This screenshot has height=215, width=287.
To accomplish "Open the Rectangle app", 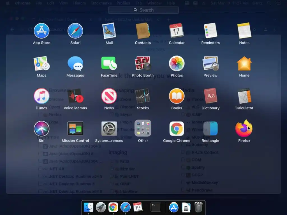I will point(210,128).
